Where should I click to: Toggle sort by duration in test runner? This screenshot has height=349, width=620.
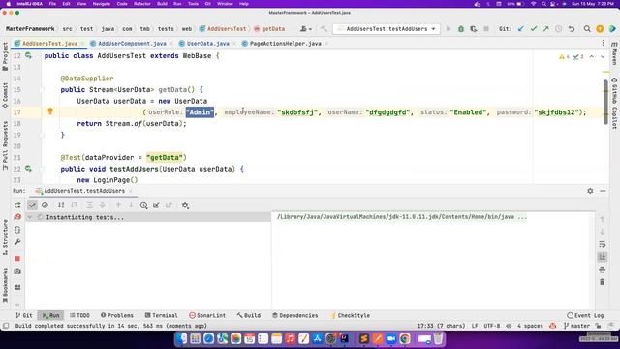tap(74, 205)
